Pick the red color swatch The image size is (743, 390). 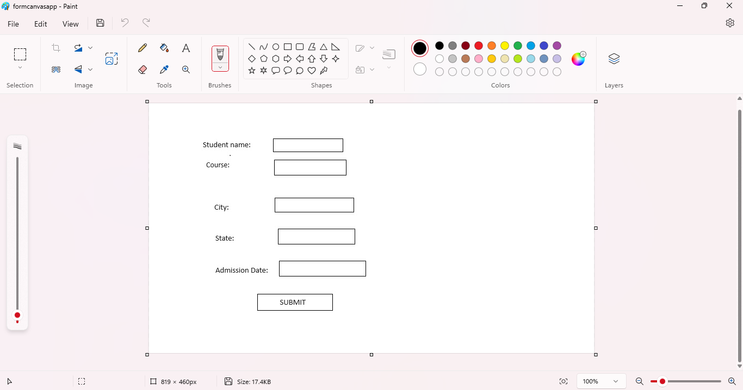point(479,46)
